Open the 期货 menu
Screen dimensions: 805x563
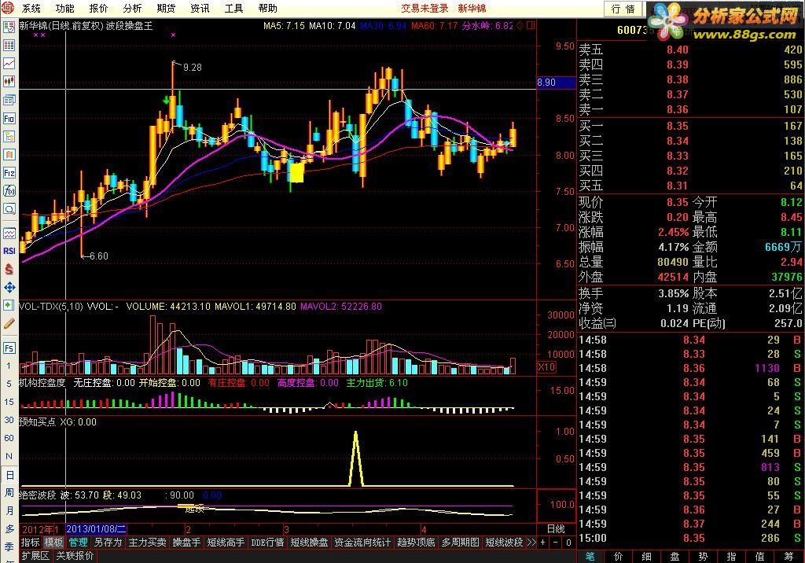coord(166,8)
